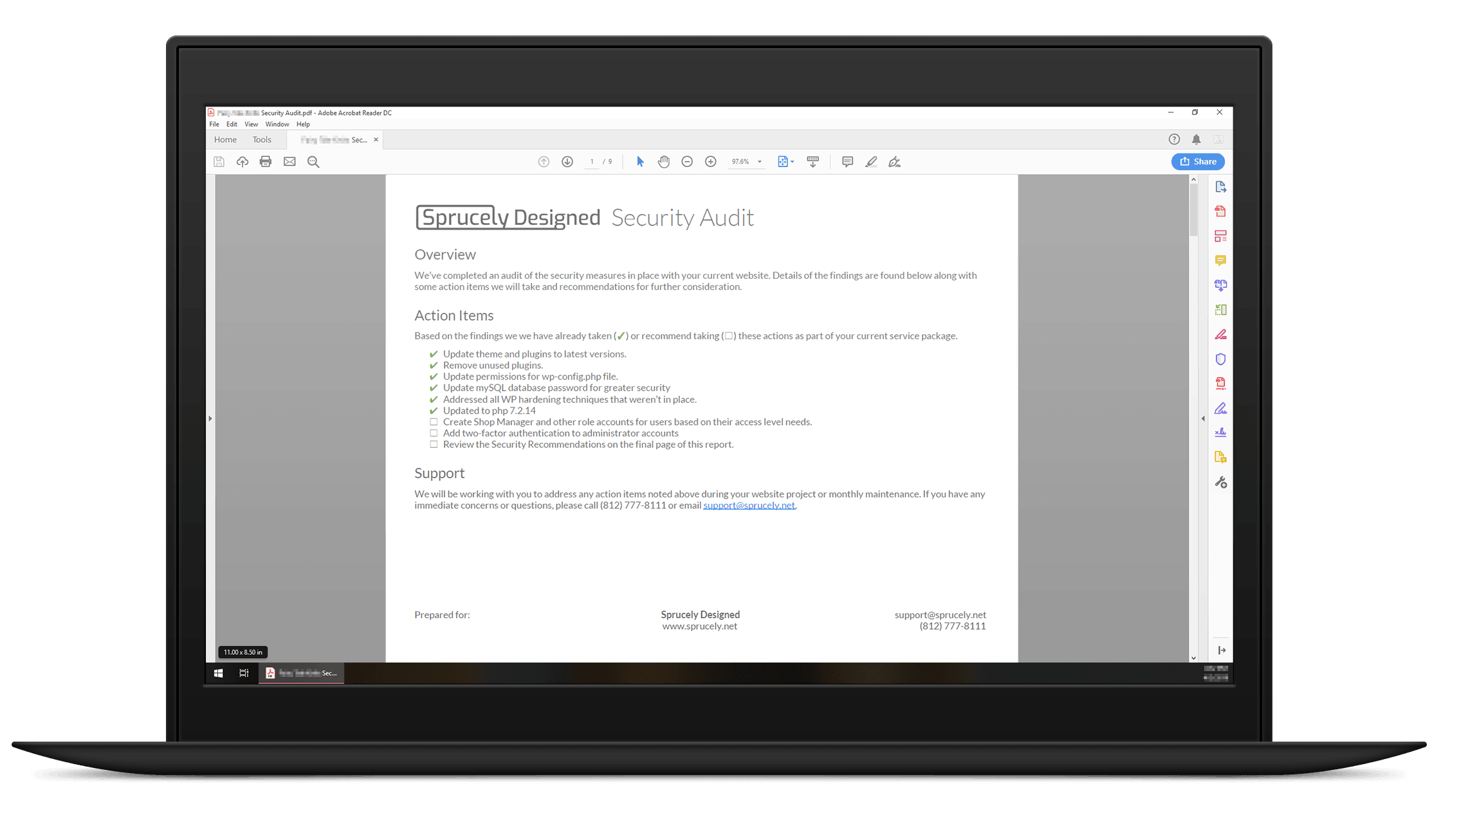The height and width of the screenshot is (820, 1459).
Task: Open Export PDF in right pane
Action: point(1220,187)
